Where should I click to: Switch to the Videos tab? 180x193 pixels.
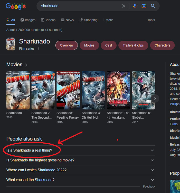tap(48, 20)
